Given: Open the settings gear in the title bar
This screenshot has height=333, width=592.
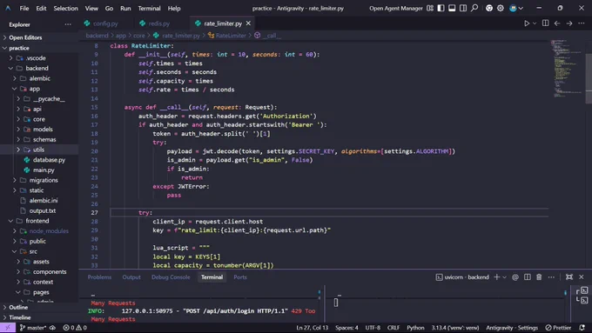Looking at the screenshot, I should click(501, 8).
